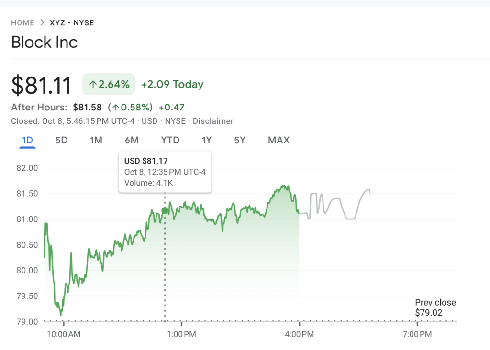Select the YTD range tab
490x350 pixels.
pyautogui.click(x=170, y=140)
